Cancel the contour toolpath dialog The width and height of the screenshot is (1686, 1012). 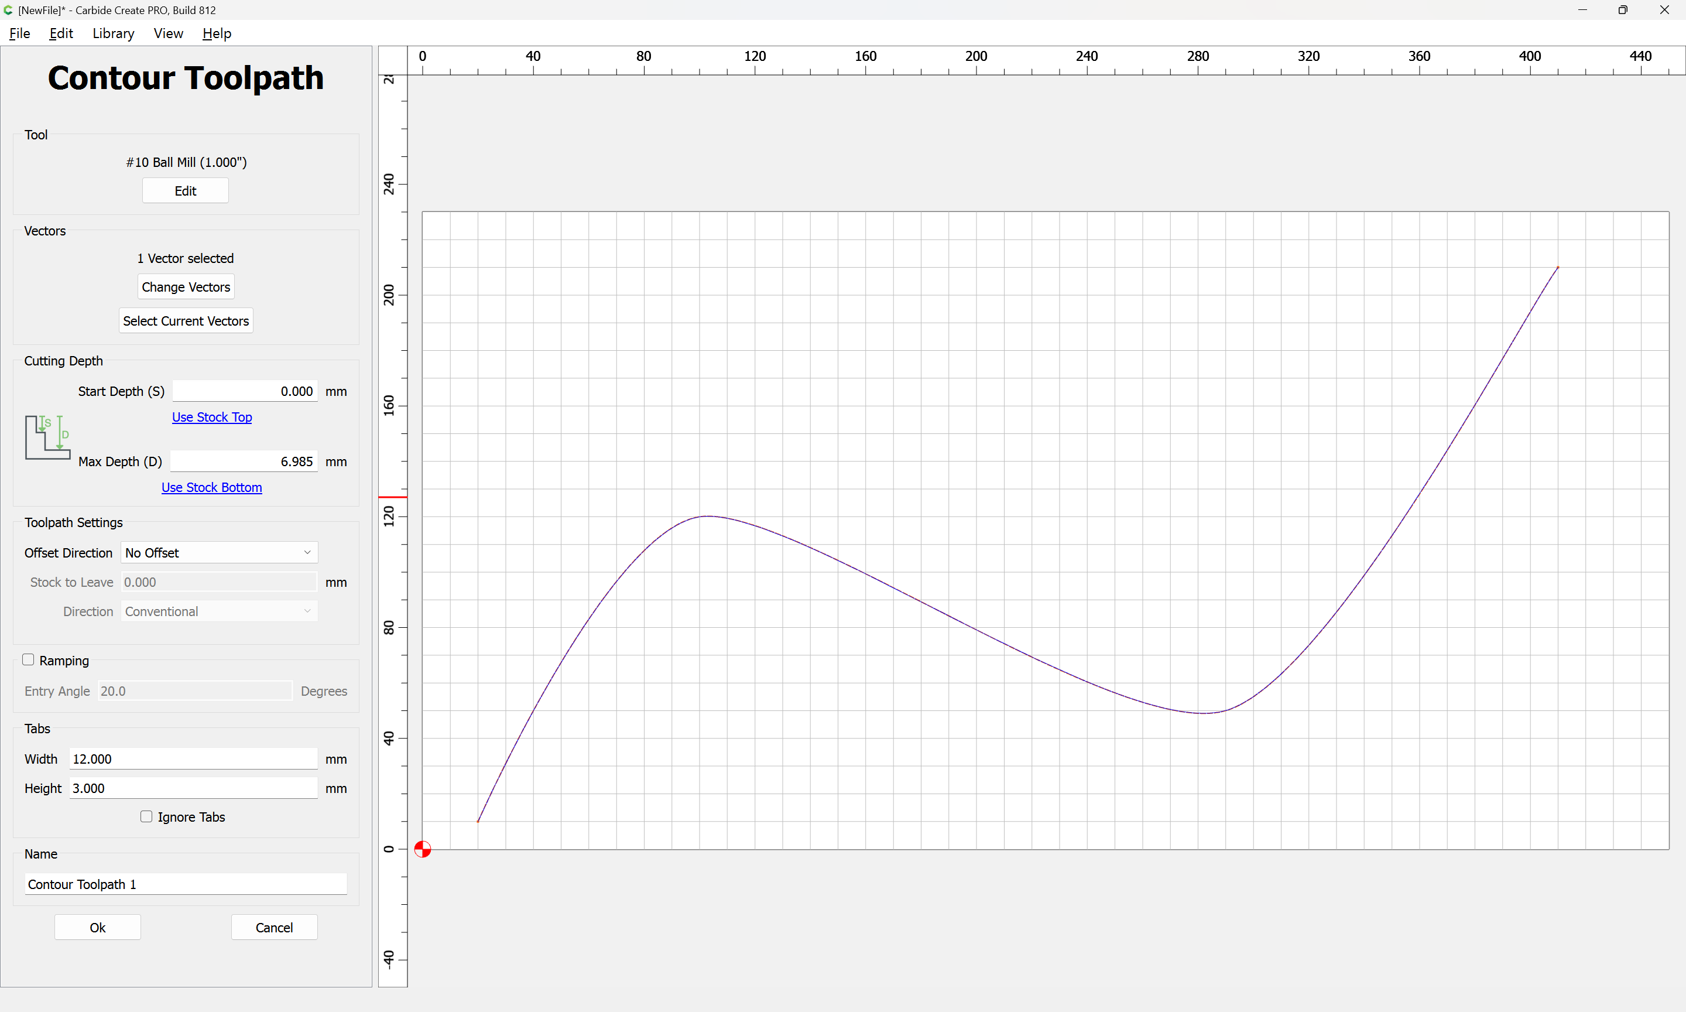pos(274,928)
